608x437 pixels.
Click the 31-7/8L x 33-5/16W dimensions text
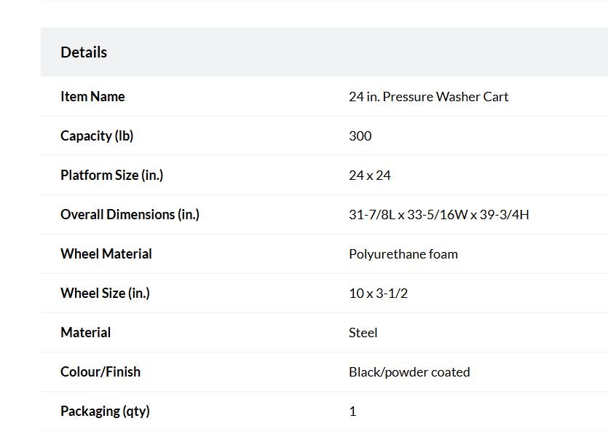408,214
